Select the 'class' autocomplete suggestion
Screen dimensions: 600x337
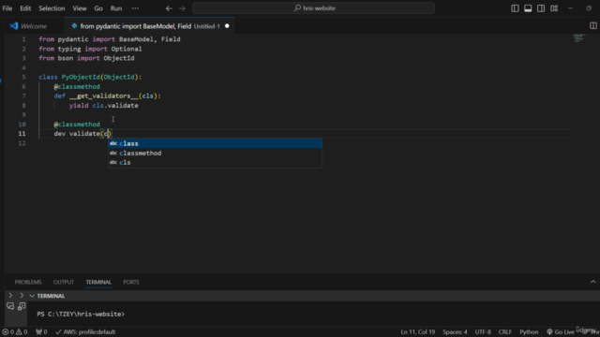pos(215,143)
